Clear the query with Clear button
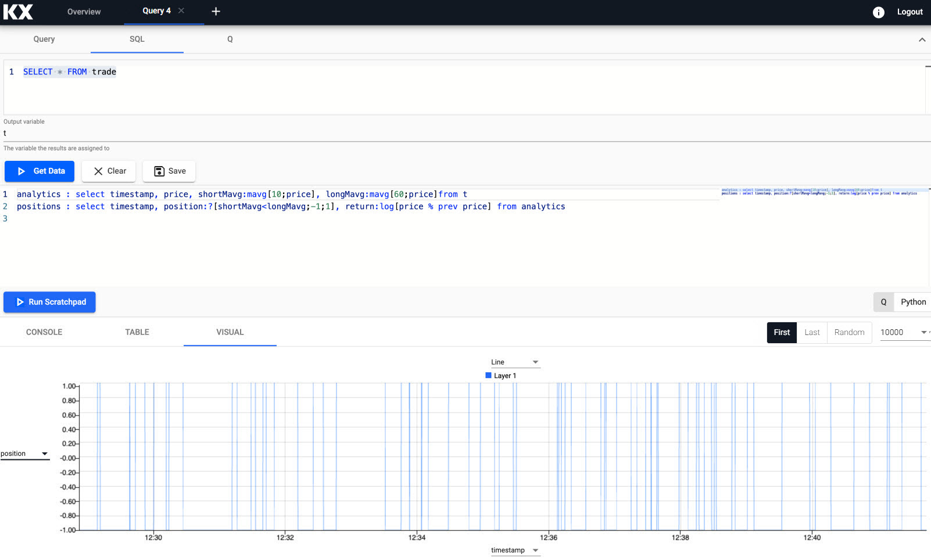This screenshot has width=931, height=558. tap(109, 171)
